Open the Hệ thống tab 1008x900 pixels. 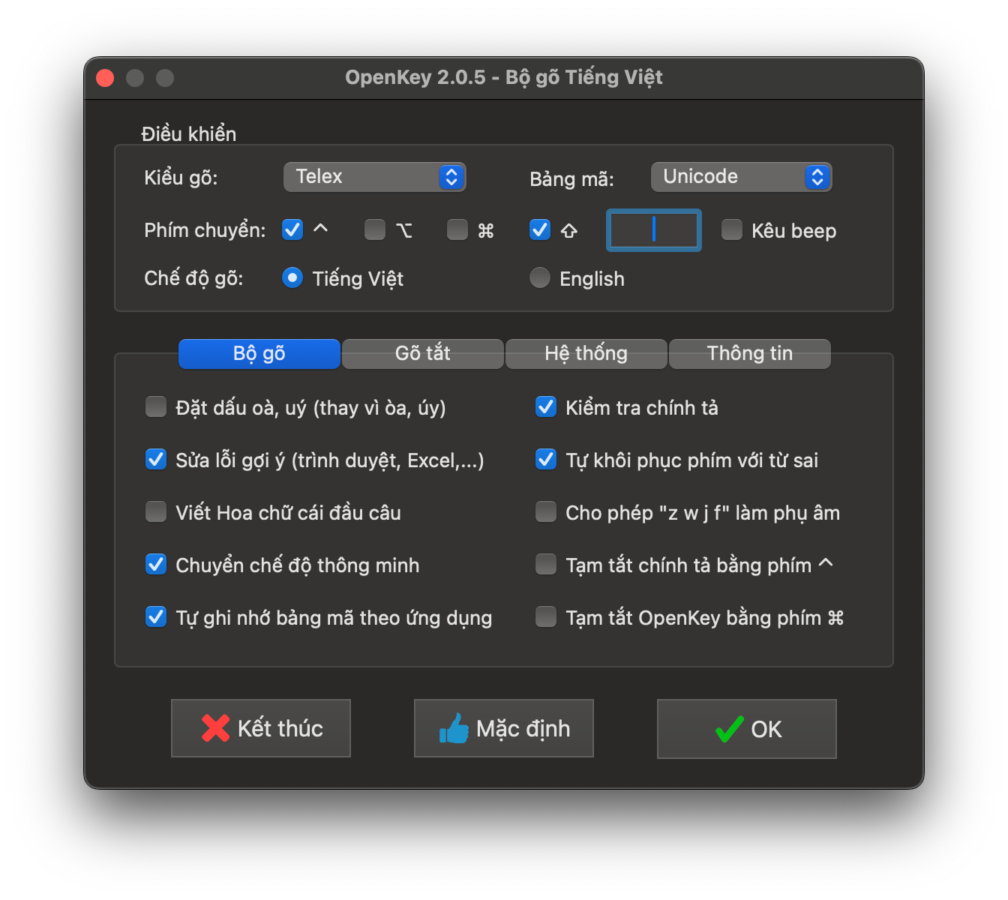(586, 353)
